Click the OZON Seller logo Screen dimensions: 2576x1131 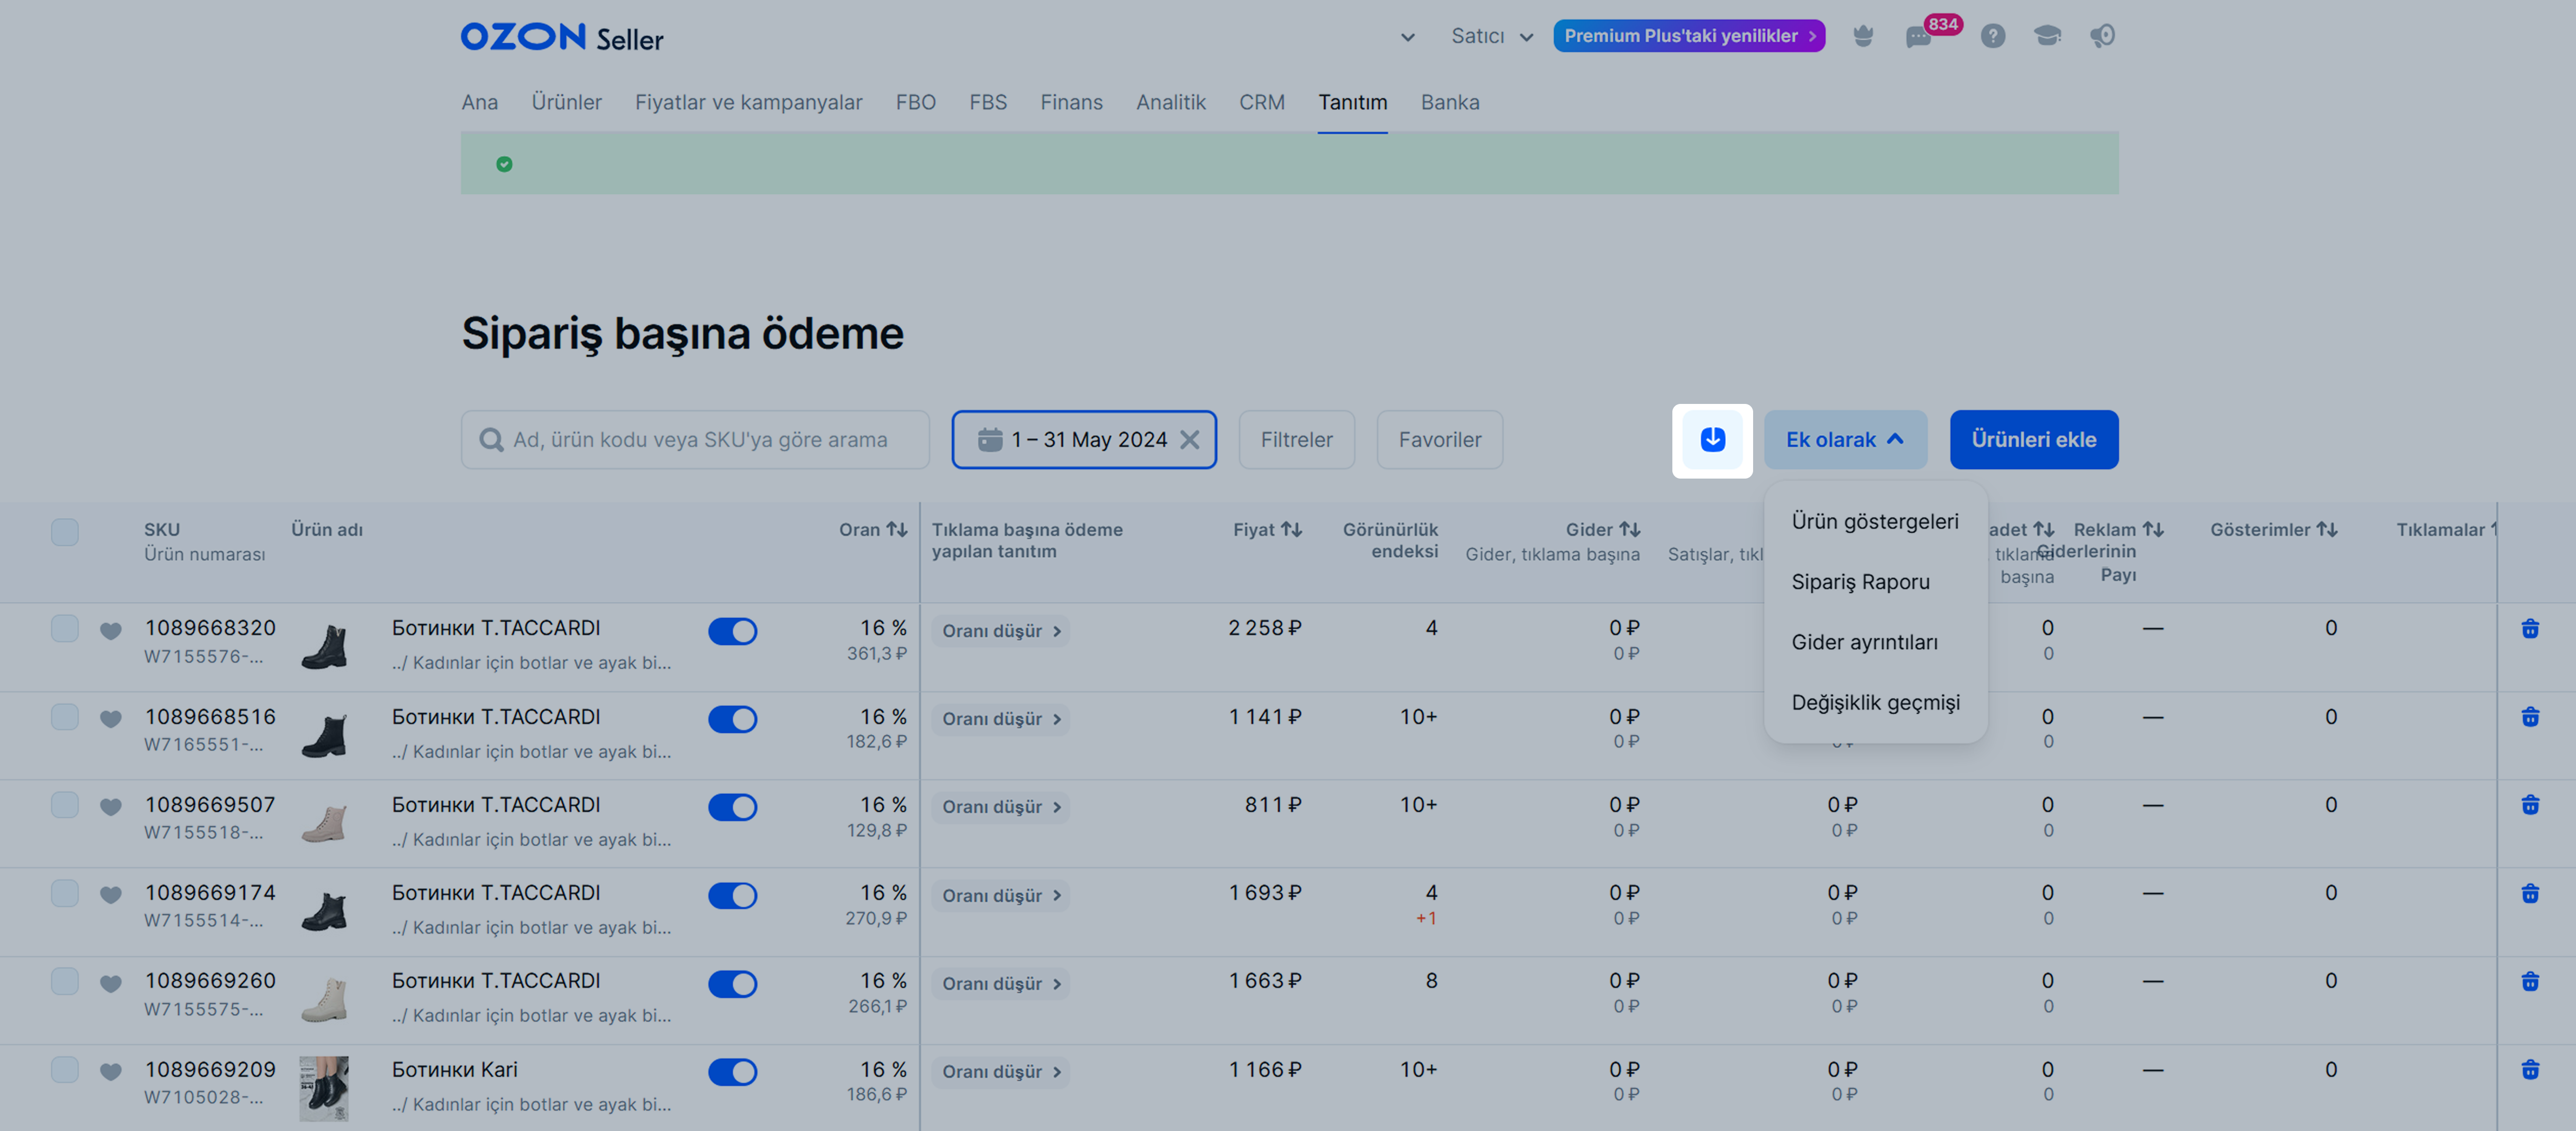click(x=562, y=38)
